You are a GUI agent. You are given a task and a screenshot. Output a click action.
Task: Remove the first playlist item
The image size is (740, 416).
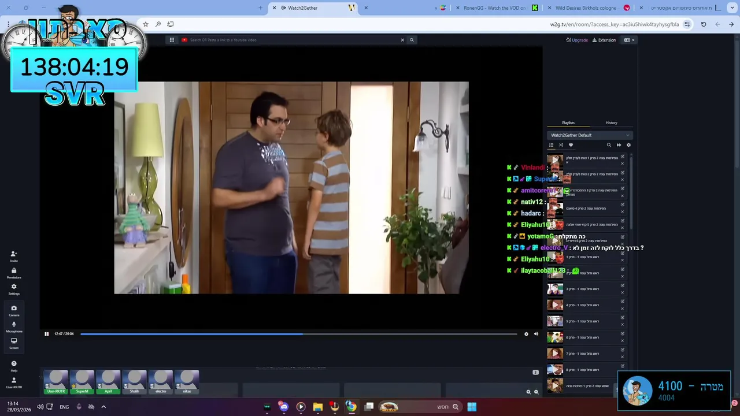pos(623,163)
